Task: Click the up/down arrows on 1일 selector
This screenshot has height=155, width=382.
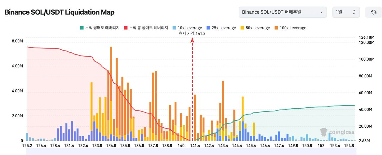Action: click(354, 12)
